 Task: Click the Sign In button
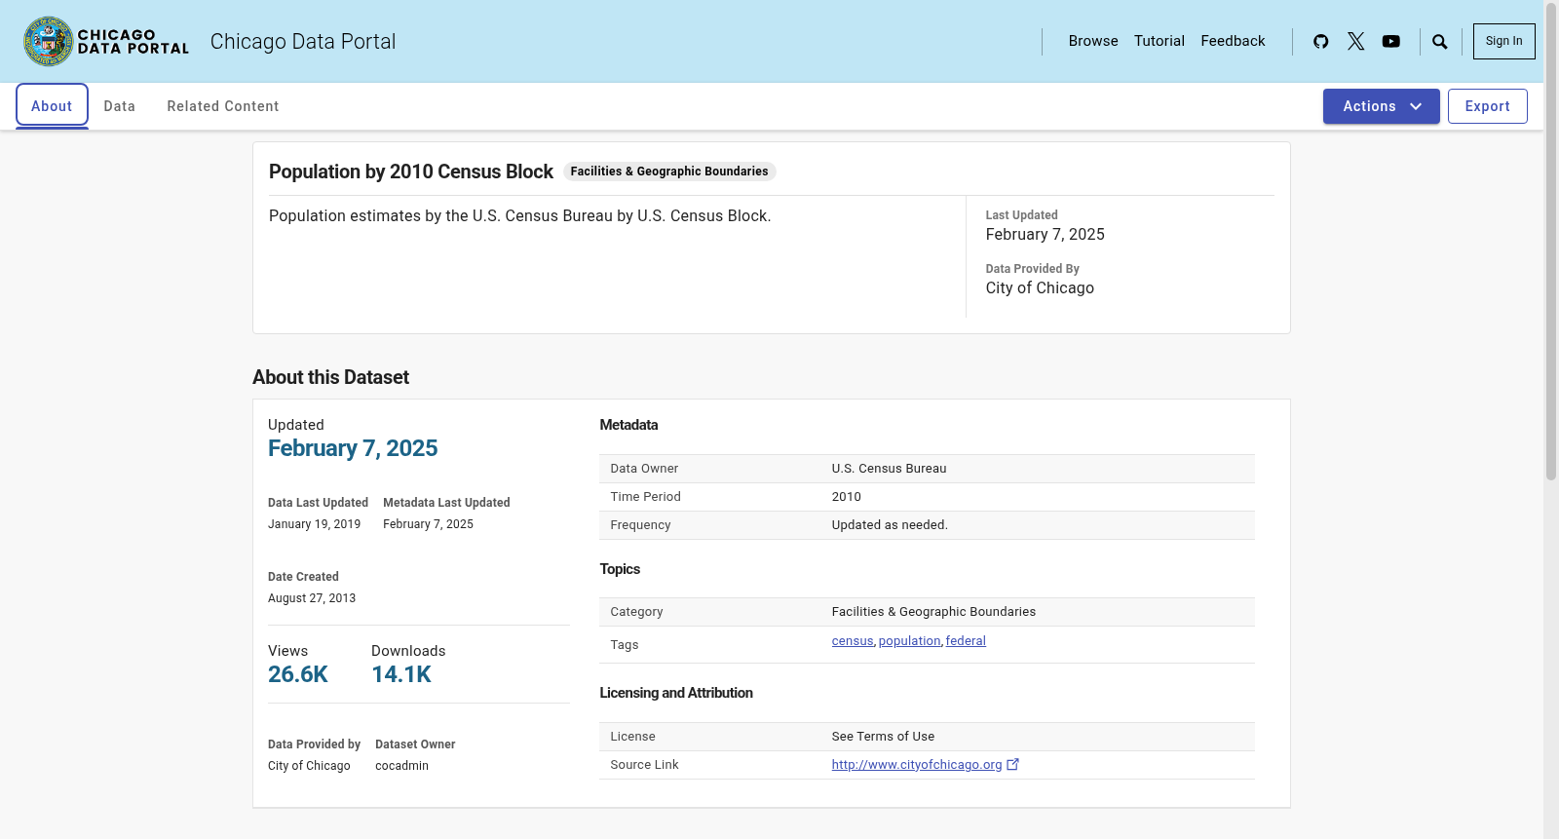pyautogui.click(x=1503, y=41)
